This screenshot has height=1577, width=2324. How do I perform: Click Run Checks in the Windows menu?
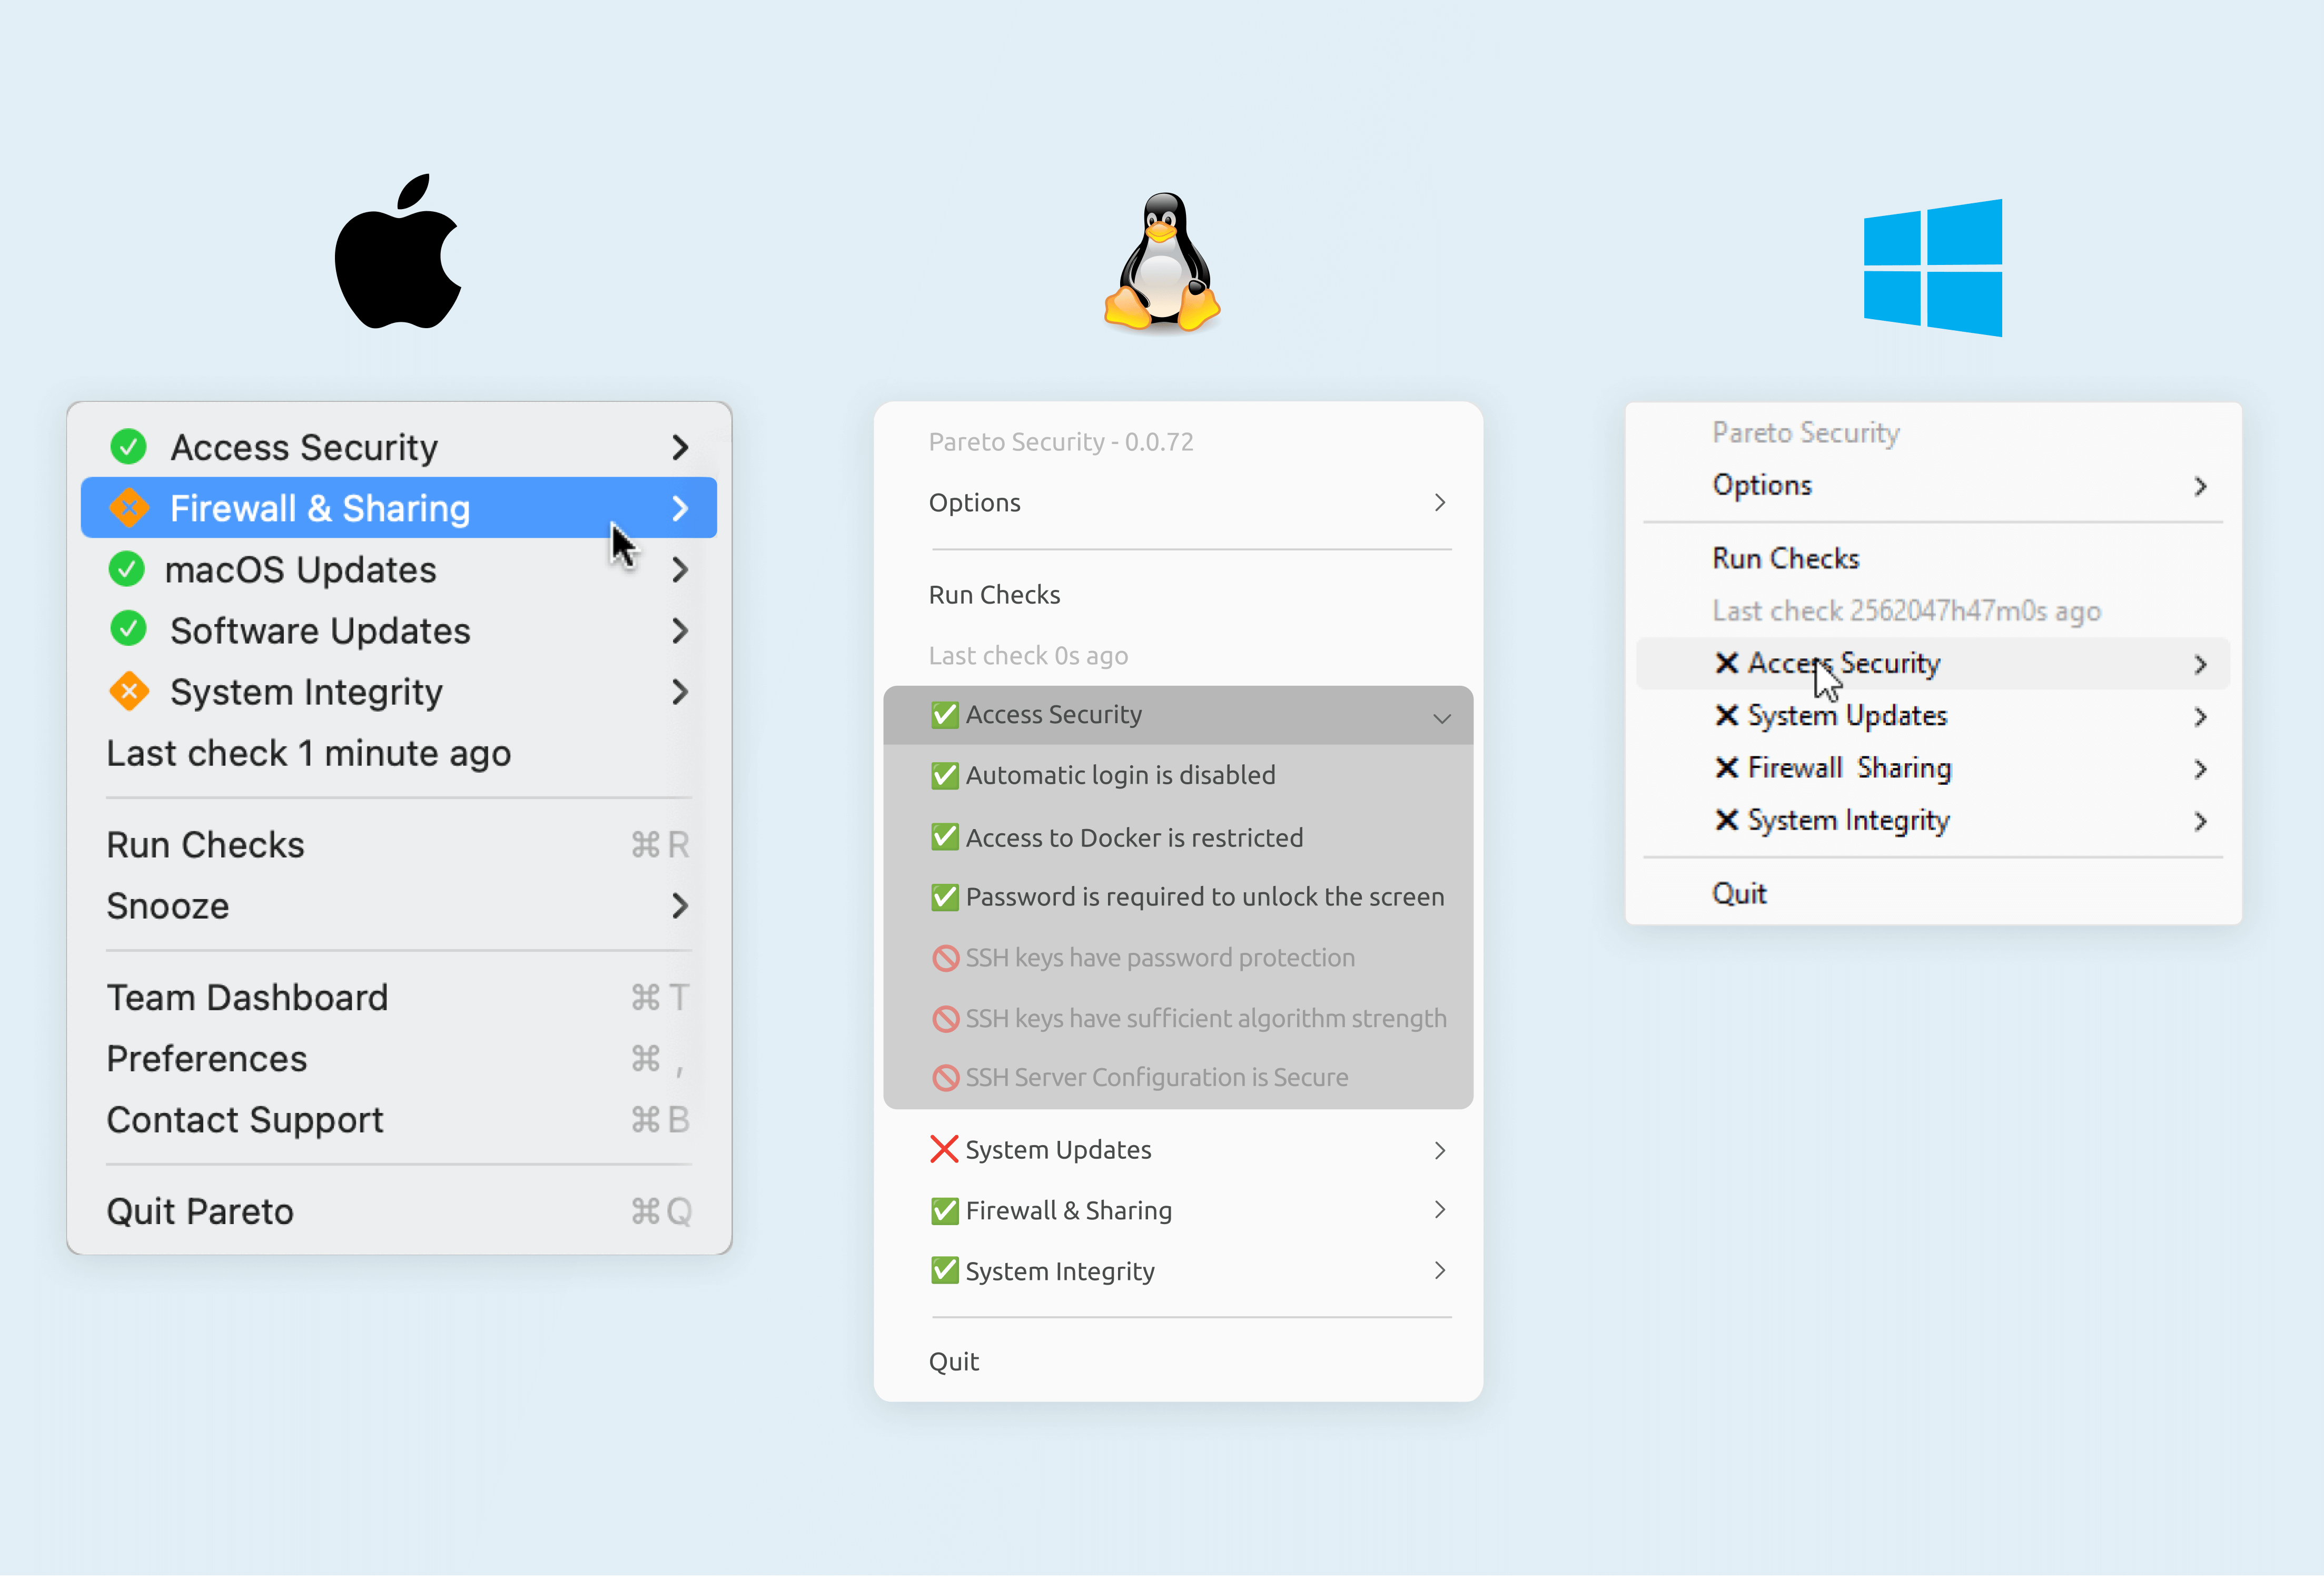pos(1933,558)
